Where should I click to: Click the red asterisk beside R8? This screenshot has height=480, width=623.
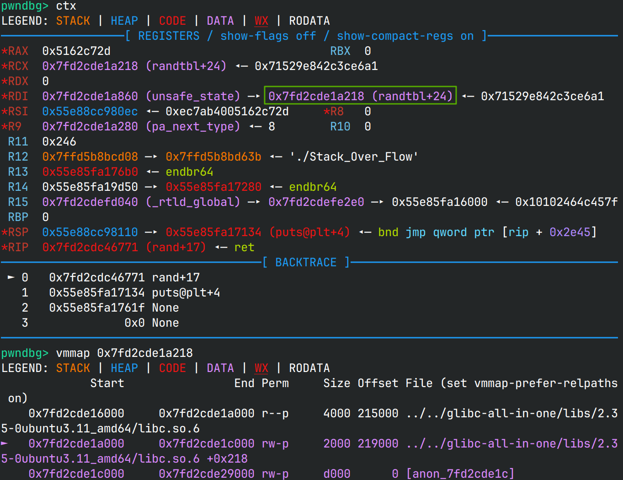click(326, 111)
